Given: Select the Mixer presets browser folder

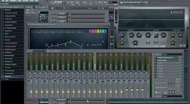Looking at the screenshot, I should pyautogui.click(x=10, y=37).
